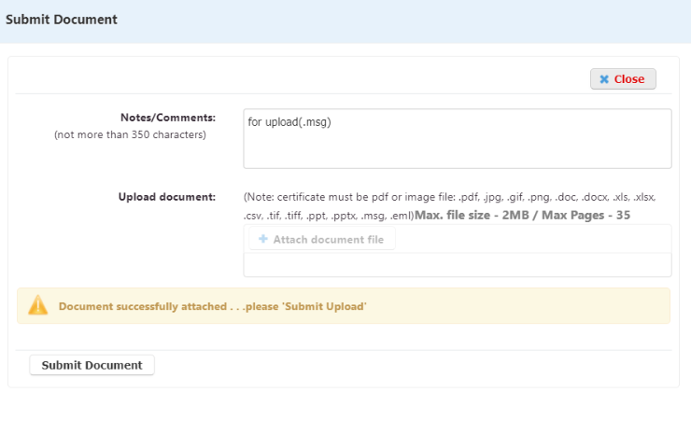Focus the Notes/Comments text area
Image resolution: width=691 pixels, height=421 pixels.
click(x=457, y=139)
